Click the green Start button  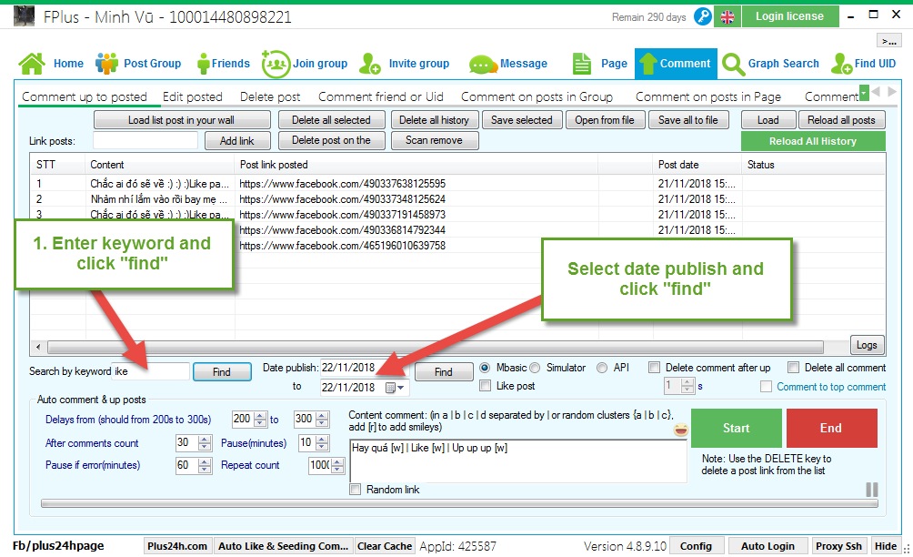pos(736,429)
